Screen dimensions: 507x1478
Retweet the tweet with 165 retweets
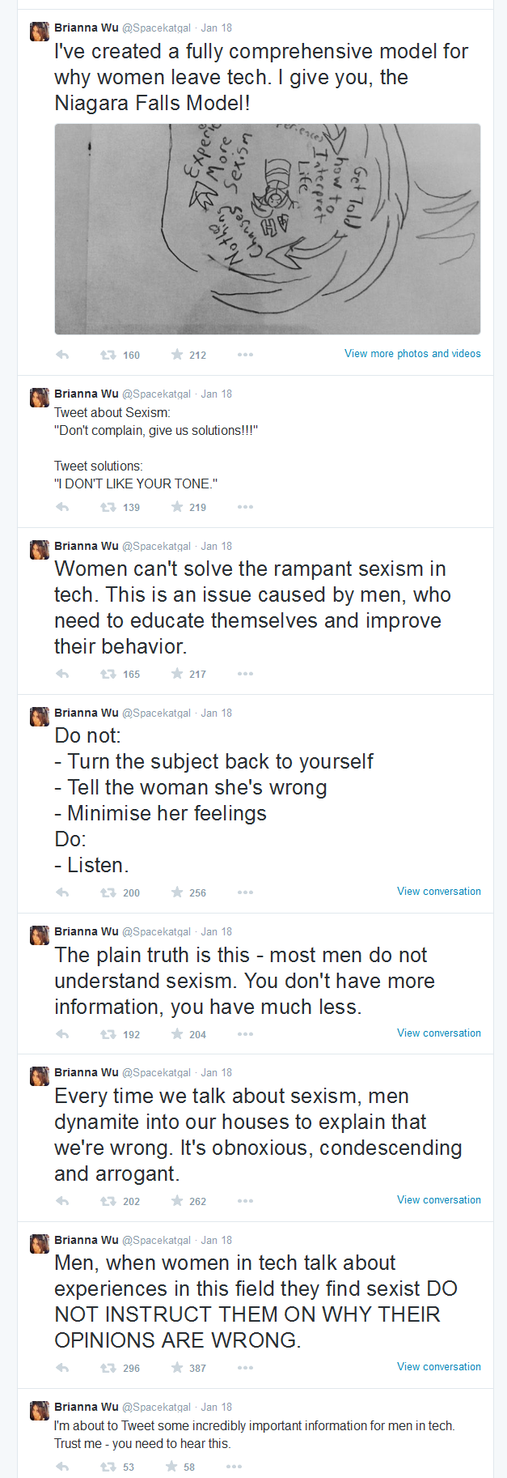point(108,674)
